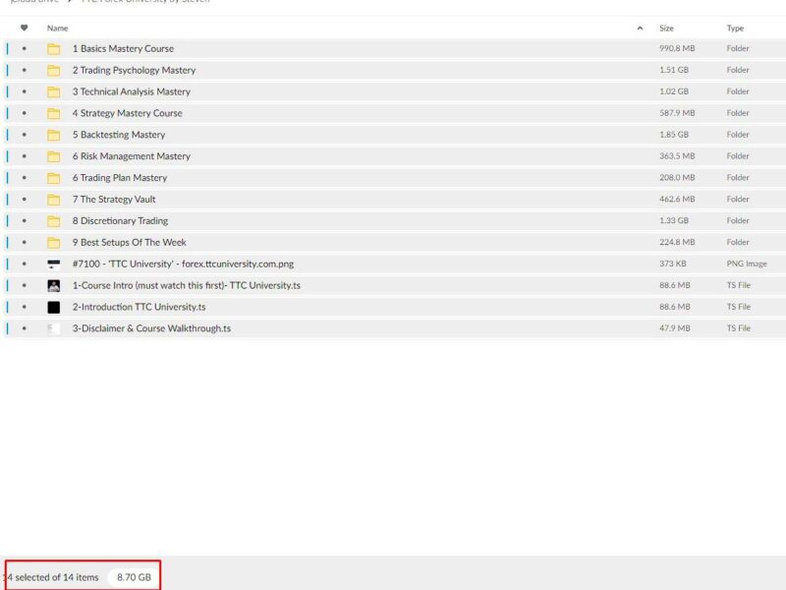Viewport: 786px width, 590px height.
Task: Toggle favorite dot for 1 Basics Mastery Course
Action: point(24,48)
